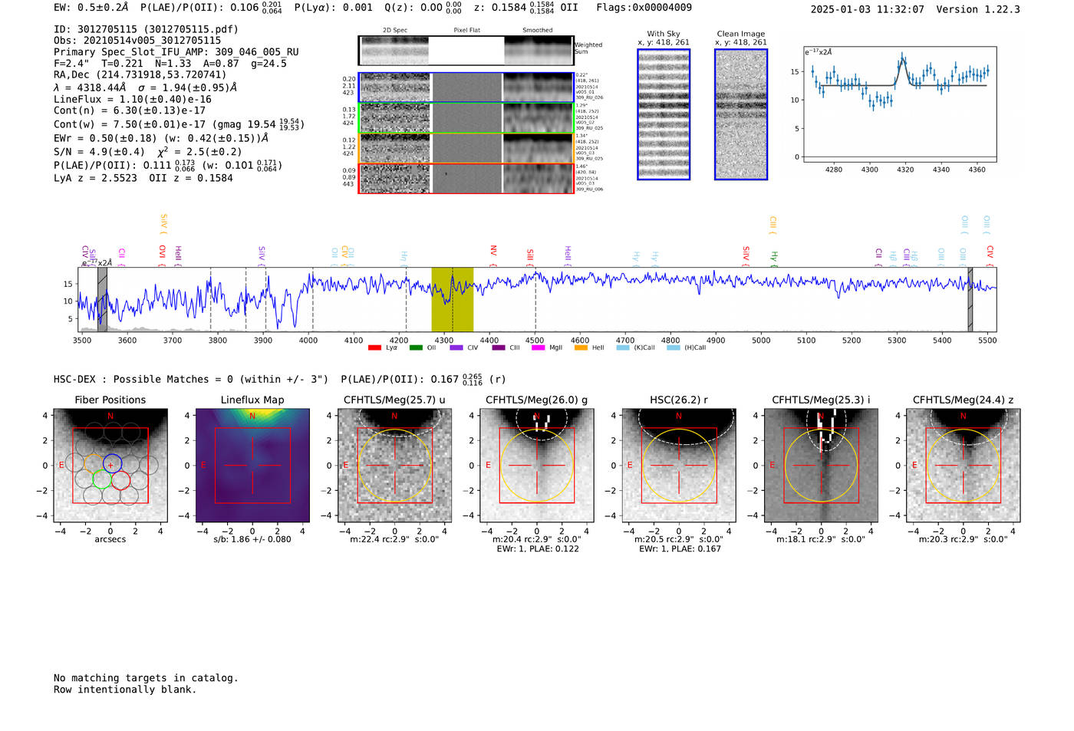The image size is (1074, 731).
Task: Click the Primary Spec_Slot_IFU_AMP line
Action: [x=176, y=52]
